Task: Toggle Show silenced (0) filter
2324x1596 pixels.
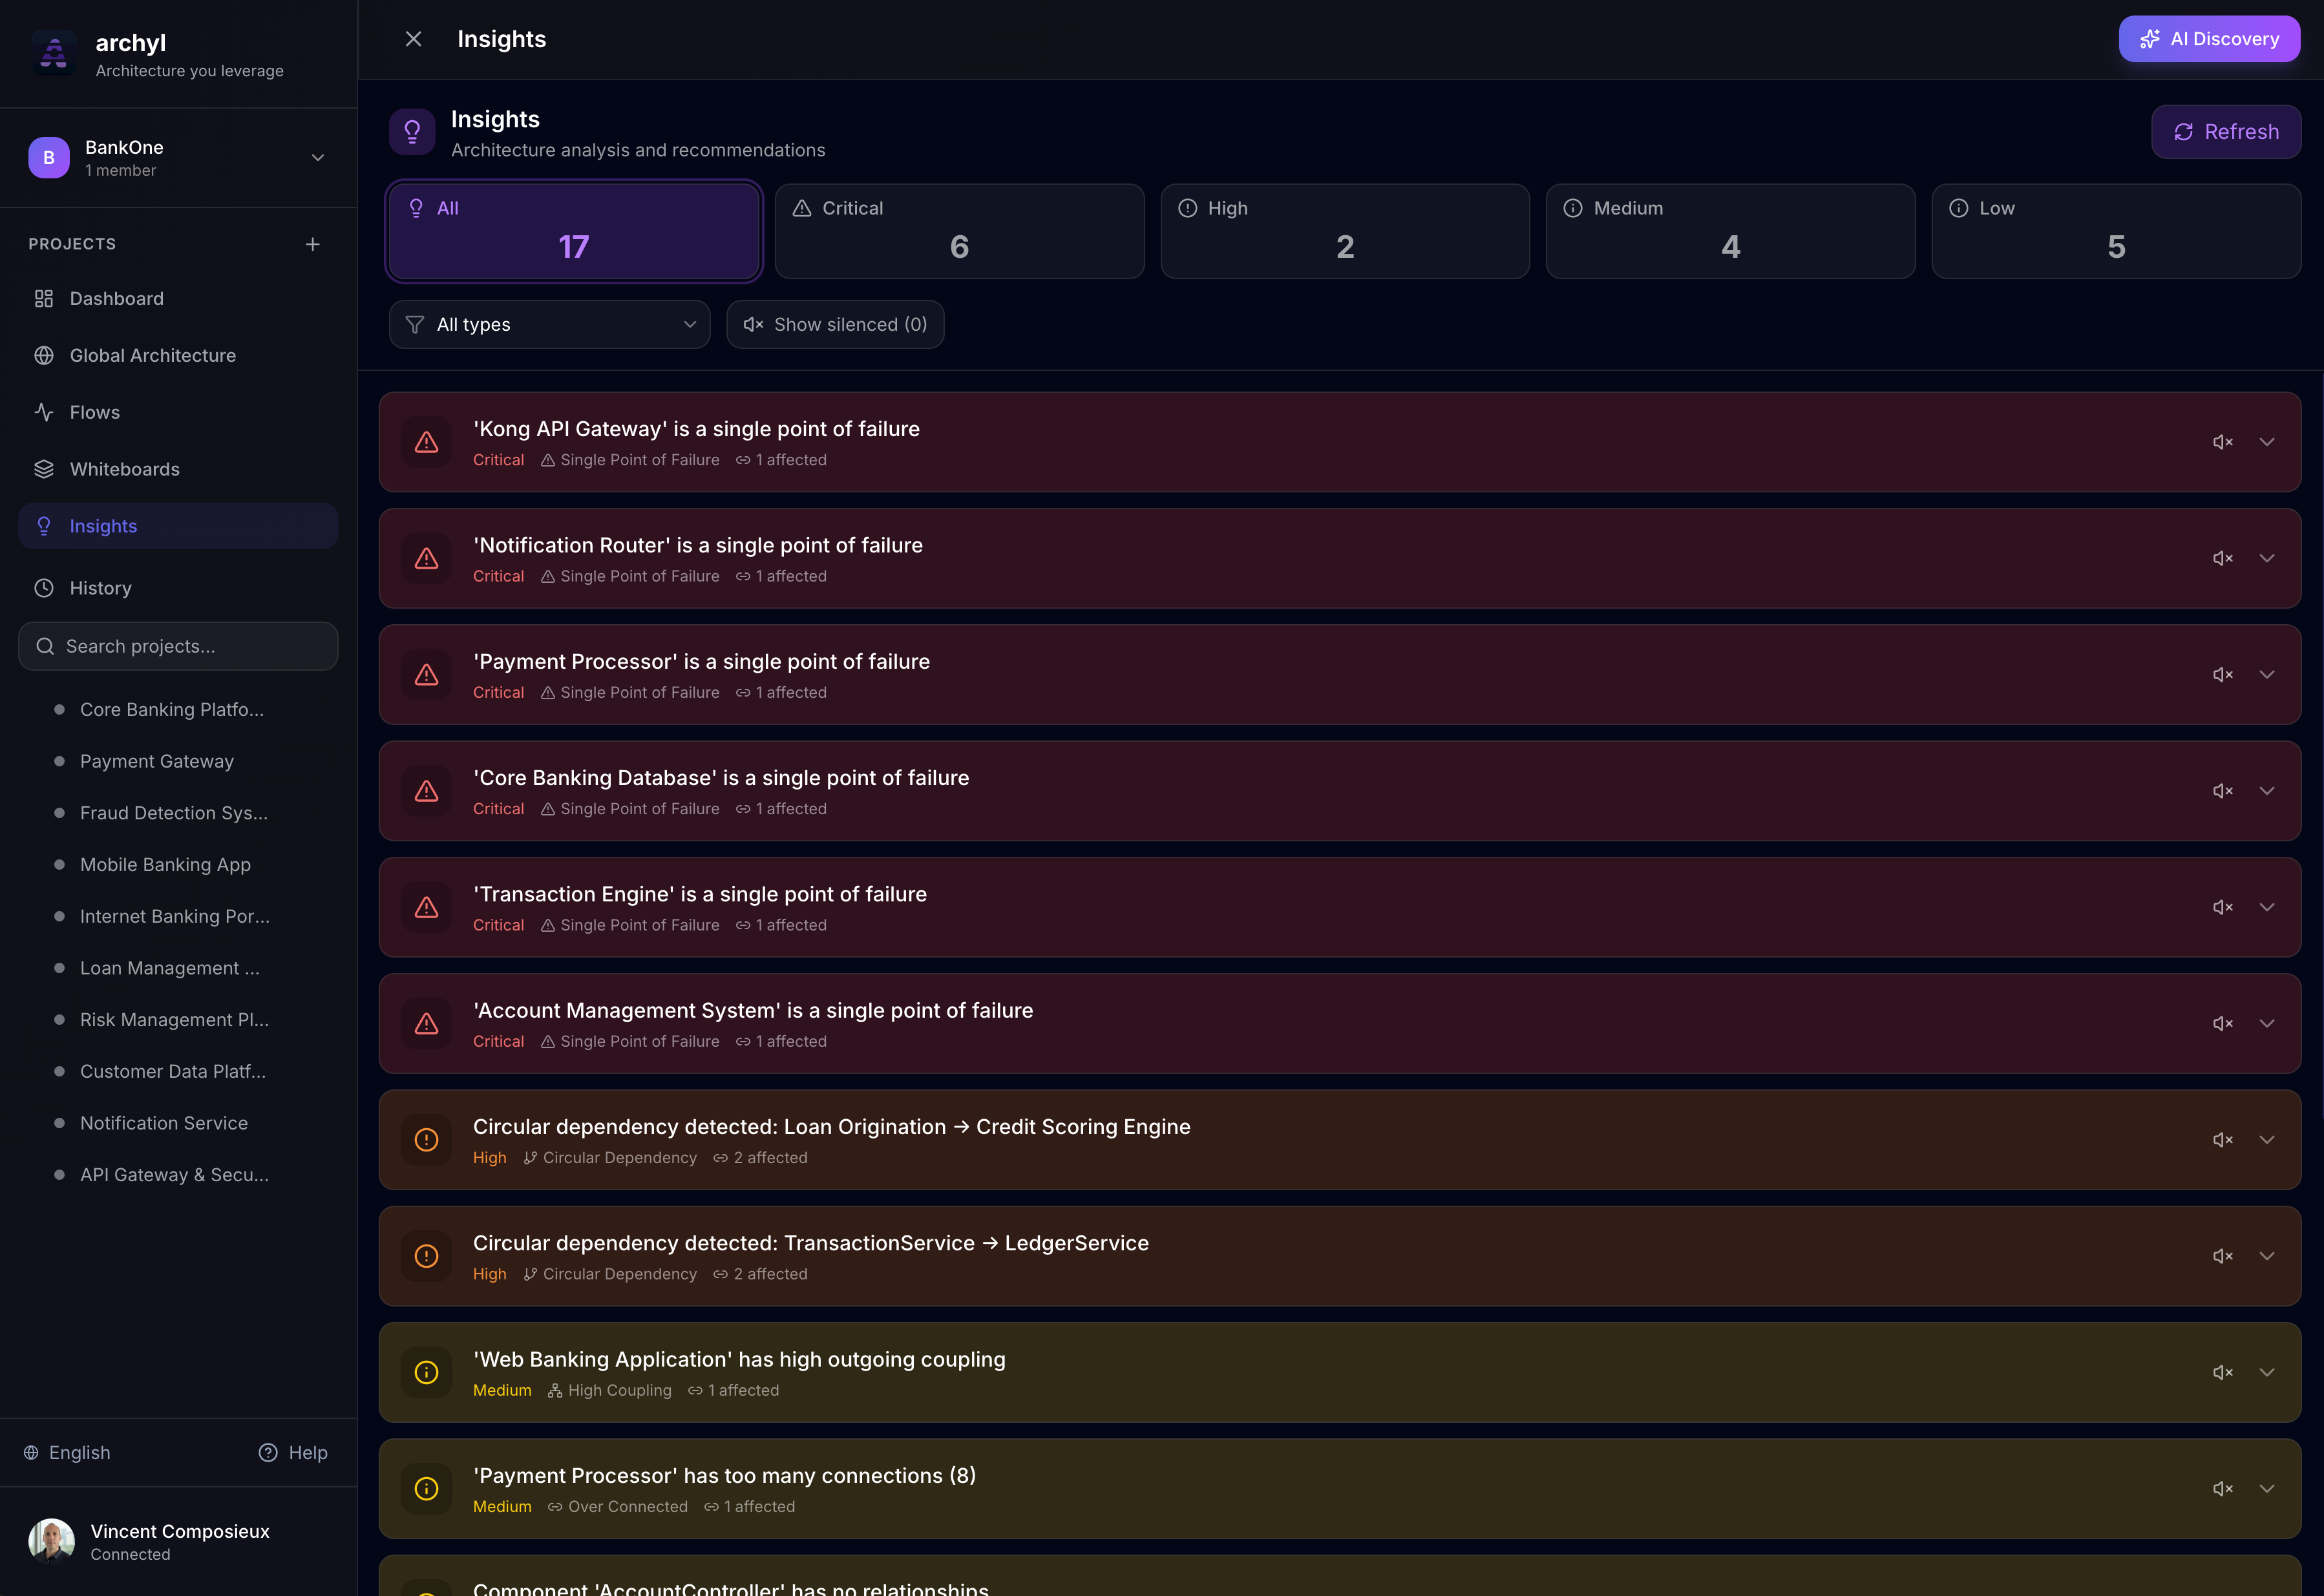Action: tap(835, 325)
